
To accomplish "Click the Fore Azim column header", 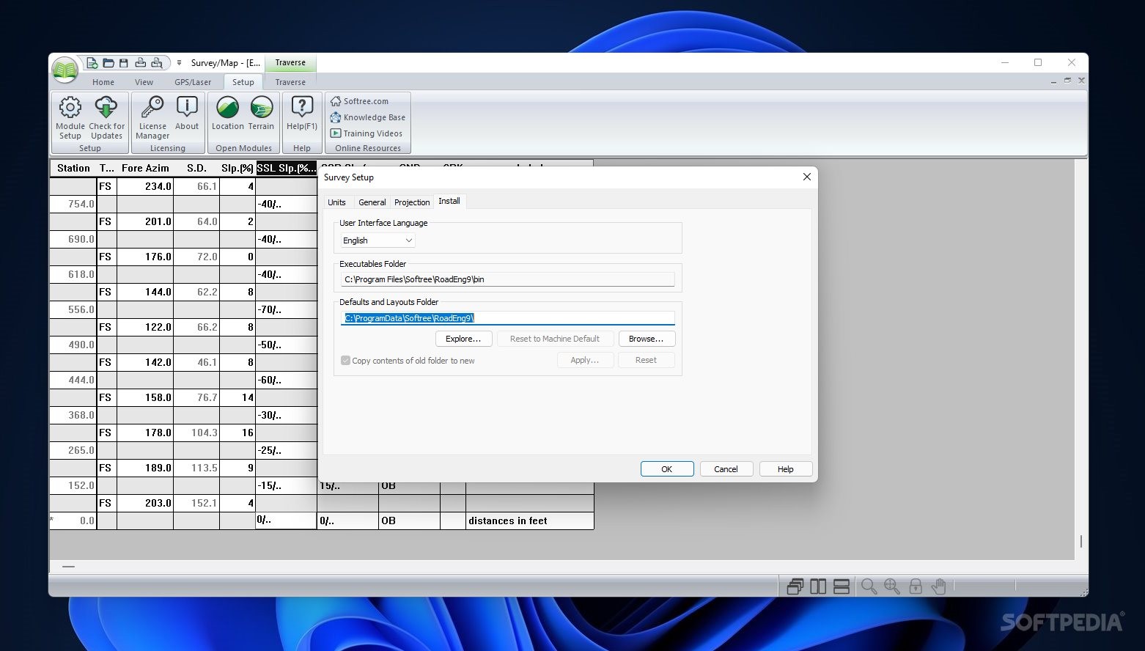I will point(145,168).
